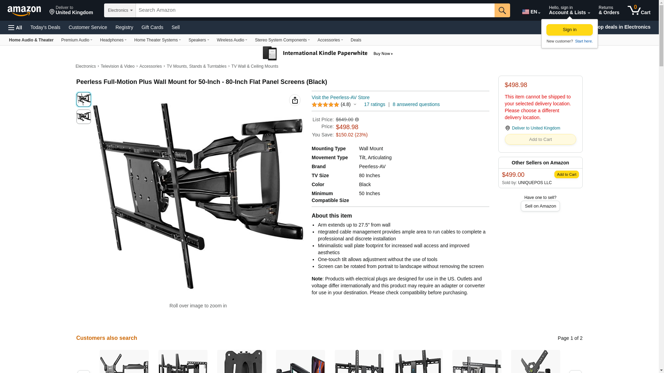Expand the Headphones menu
This screenshot has height=373, width=664.
point(113,40)
